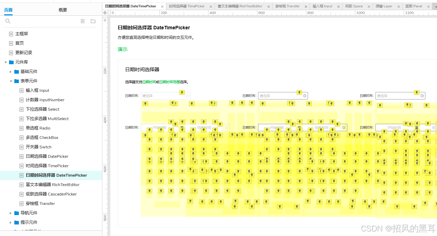437x236 pixels.
Task: Open the 弹窗 Layer document tab
Action: [384, 6]
